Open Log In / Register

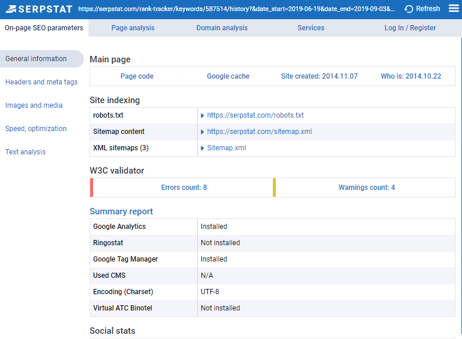pos(410,28)
